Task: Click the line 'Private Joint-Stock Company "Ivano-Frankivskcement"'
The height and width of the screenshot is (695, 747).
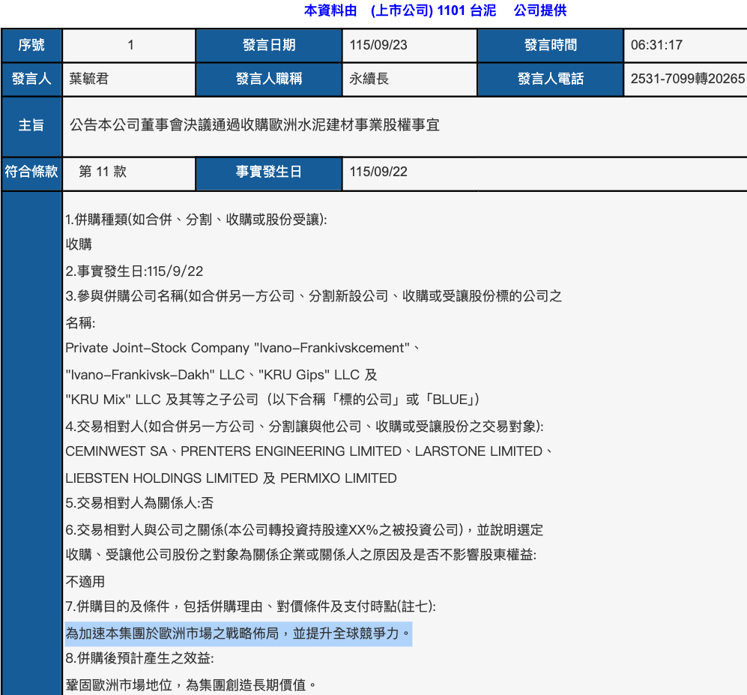Action: coord(243,348)
